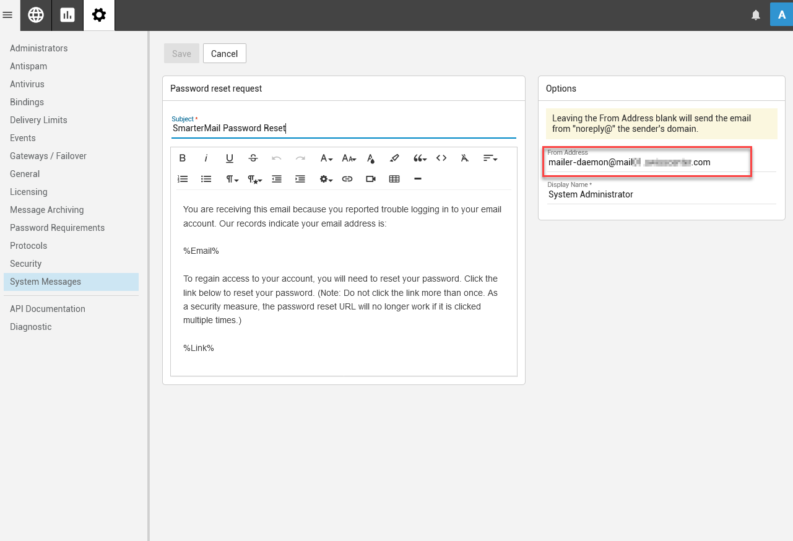Toggle bold formatting in the editor
The width and height of the screenshot is (793, 541).
(183, 158)
